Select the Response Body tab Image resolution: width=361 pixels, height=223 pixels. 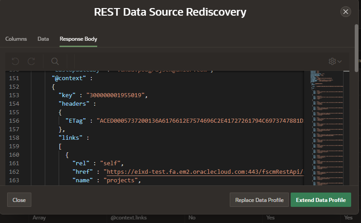click(x=78, y=39)
